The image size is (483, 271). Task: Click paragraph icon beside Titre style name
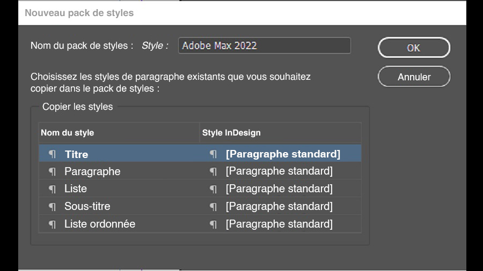point(52,154)
